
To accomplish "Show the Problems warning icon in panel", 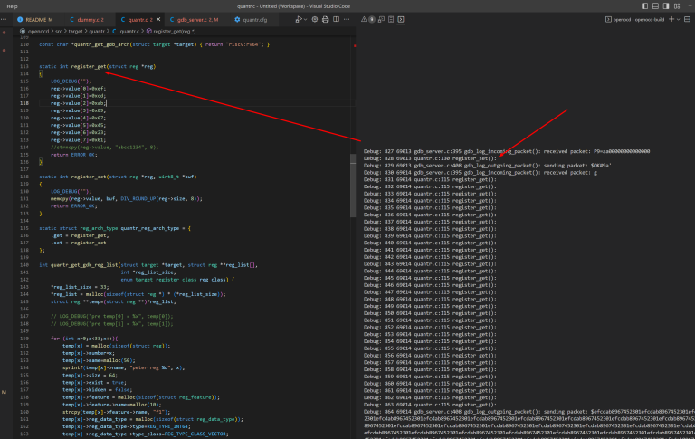I will tap(364, 20).
